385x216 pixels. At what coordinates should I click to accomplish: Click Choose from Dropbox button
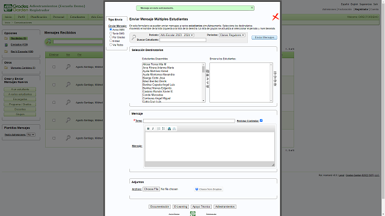(x=209, y=190)
